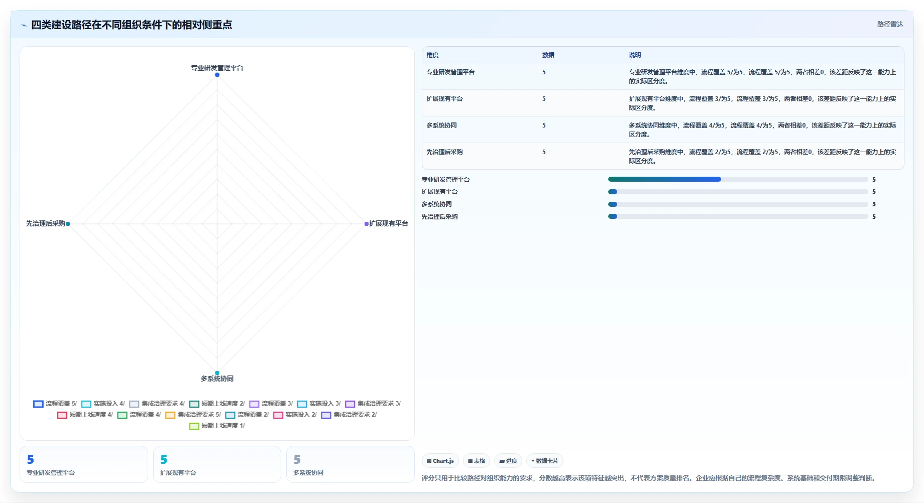Screen dimensions: 924x503
Task: Toggle legend item 实施投入 3/
Action: pyautogui.click(x=319, y=404)
